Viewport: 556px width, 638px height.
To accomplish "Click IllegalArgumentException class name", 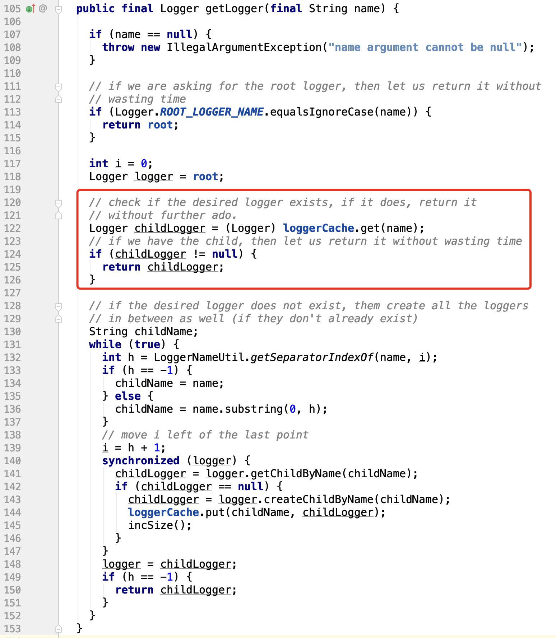I will point(244,47).
